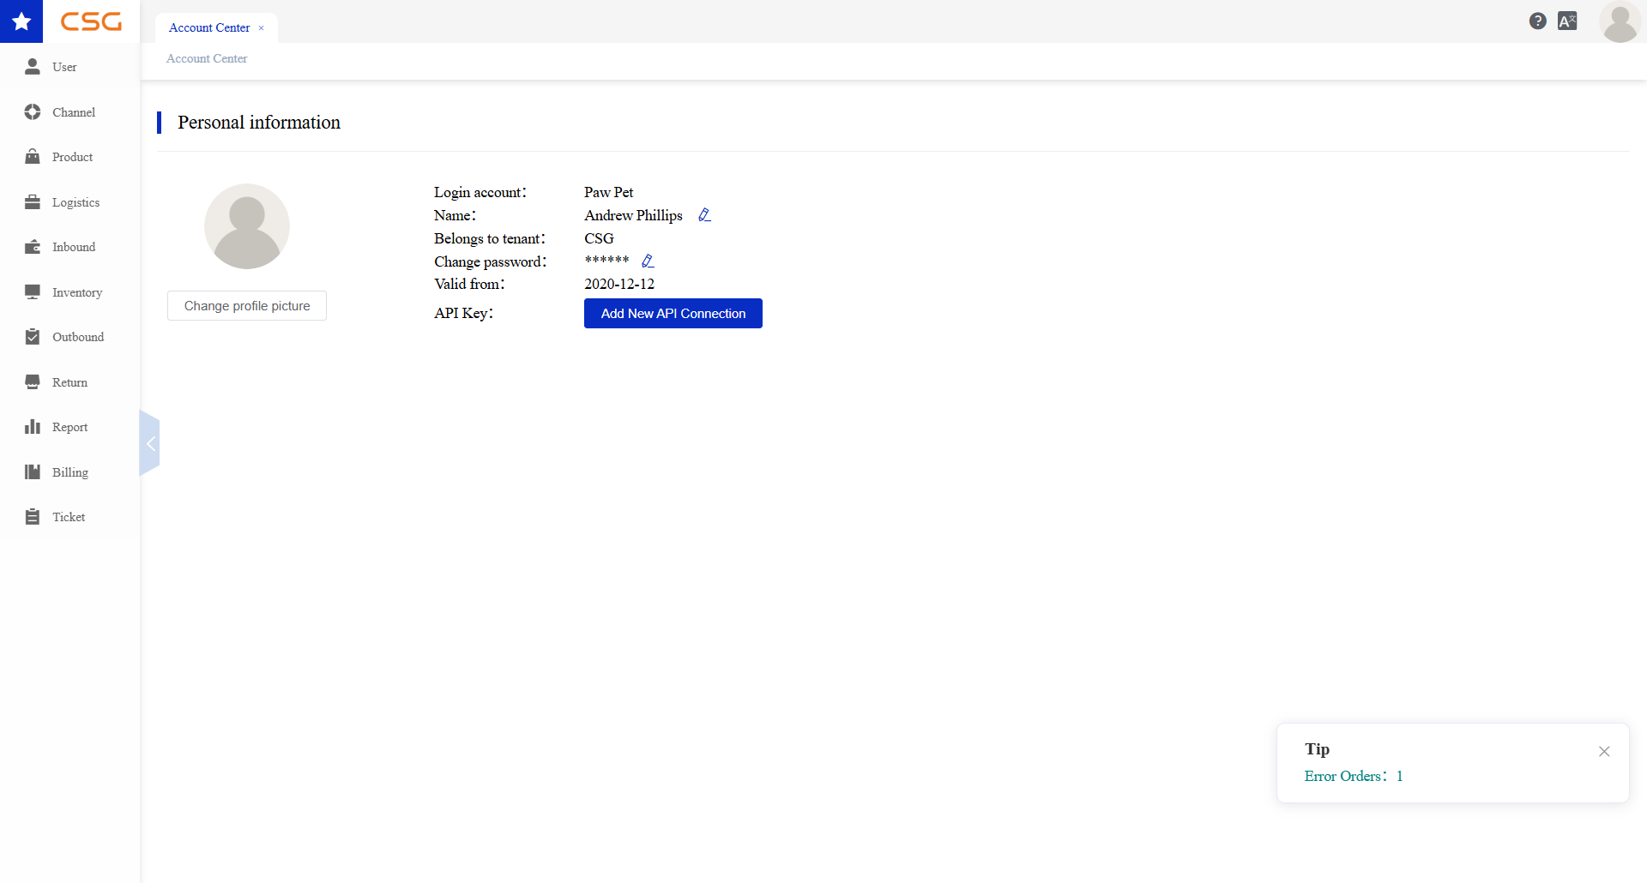Open the Channel sidebar icon
Screen dimensions: 1647x883
click(33, 111)
